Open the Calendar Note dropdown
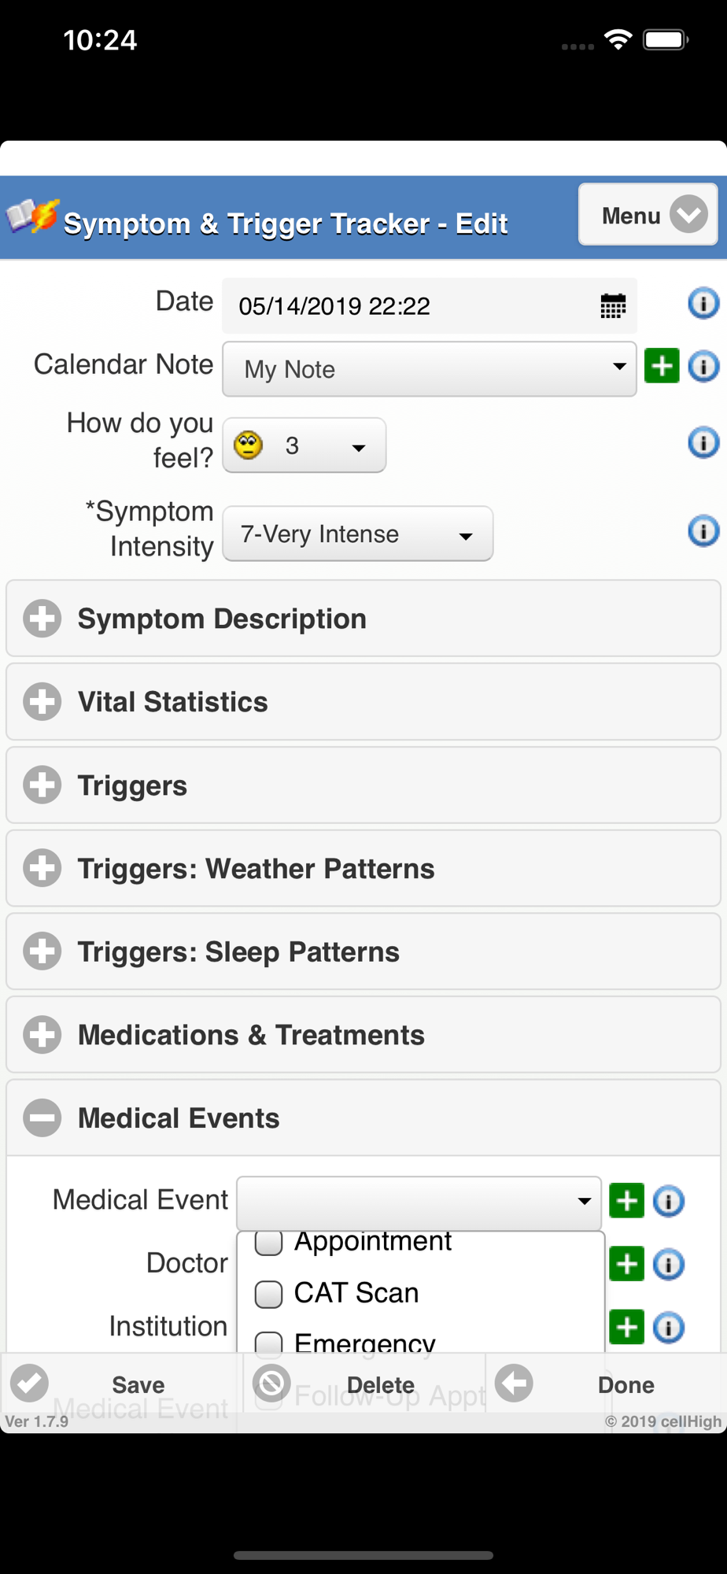 [x=430, y=368]
